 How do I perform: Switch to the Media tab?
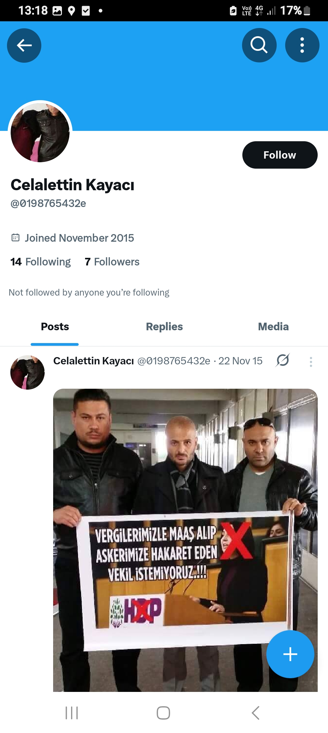(273, 327)
